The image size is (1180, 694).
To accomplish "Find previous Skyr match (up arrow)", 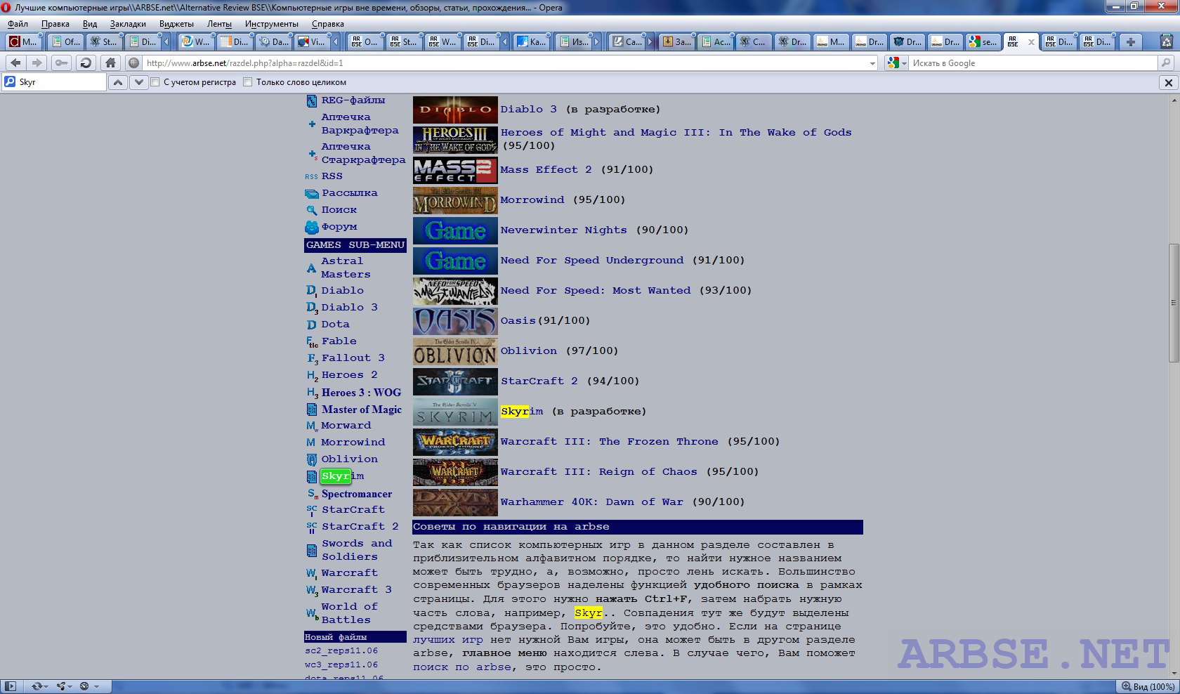I will 118,82.
